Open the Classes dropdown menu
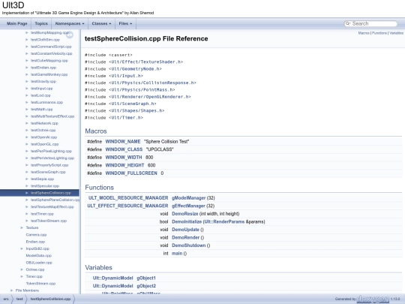 click(101, 23)
